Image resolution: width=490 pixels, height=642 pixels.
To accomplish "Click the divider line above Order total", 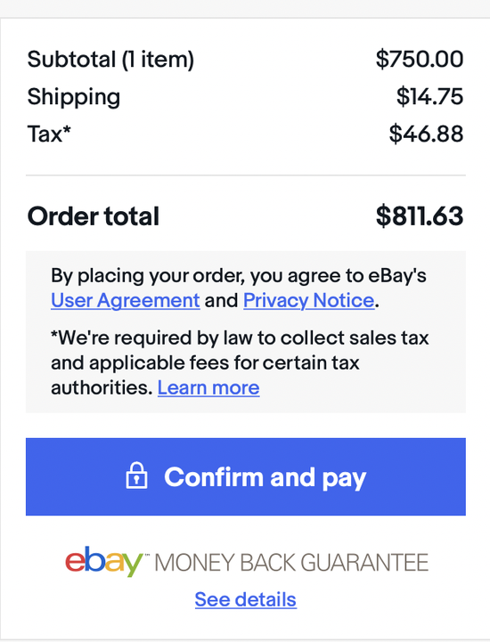I will 245,175.
